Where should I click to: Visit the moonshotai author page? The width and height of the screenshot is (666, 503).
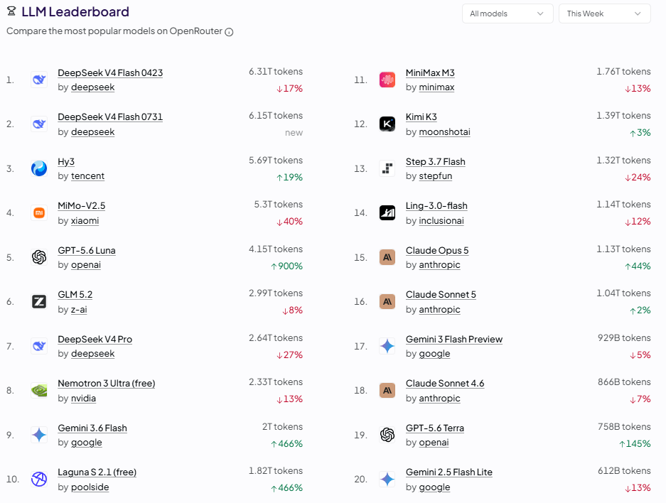pos(444,131)
